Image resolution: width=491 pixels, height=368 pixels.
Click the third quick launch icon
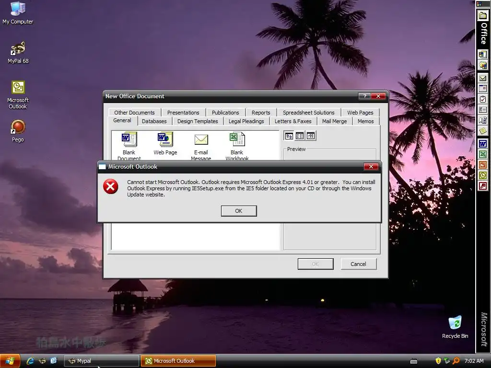(54, 361)
